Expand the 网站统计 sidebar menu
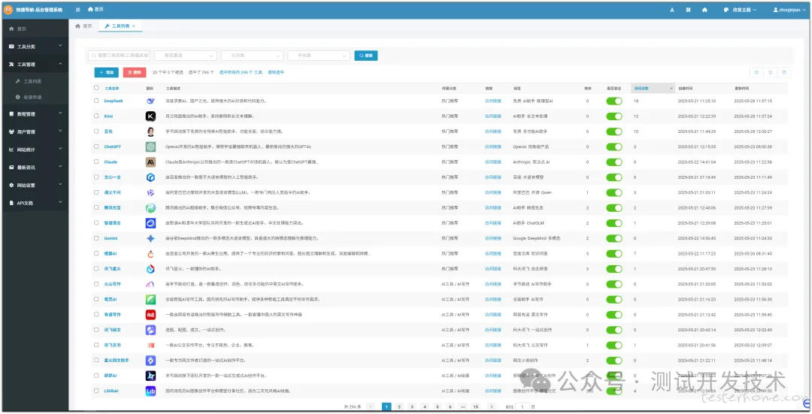The height and width of the screenshot is (414, 812). pyautogui.click(x=35, y=150)
